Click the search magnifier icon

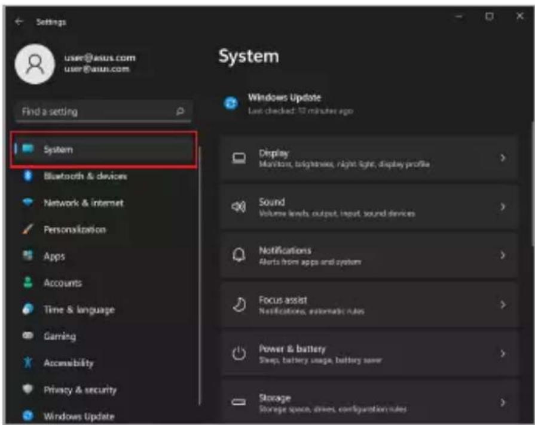[x=180, y=111]
